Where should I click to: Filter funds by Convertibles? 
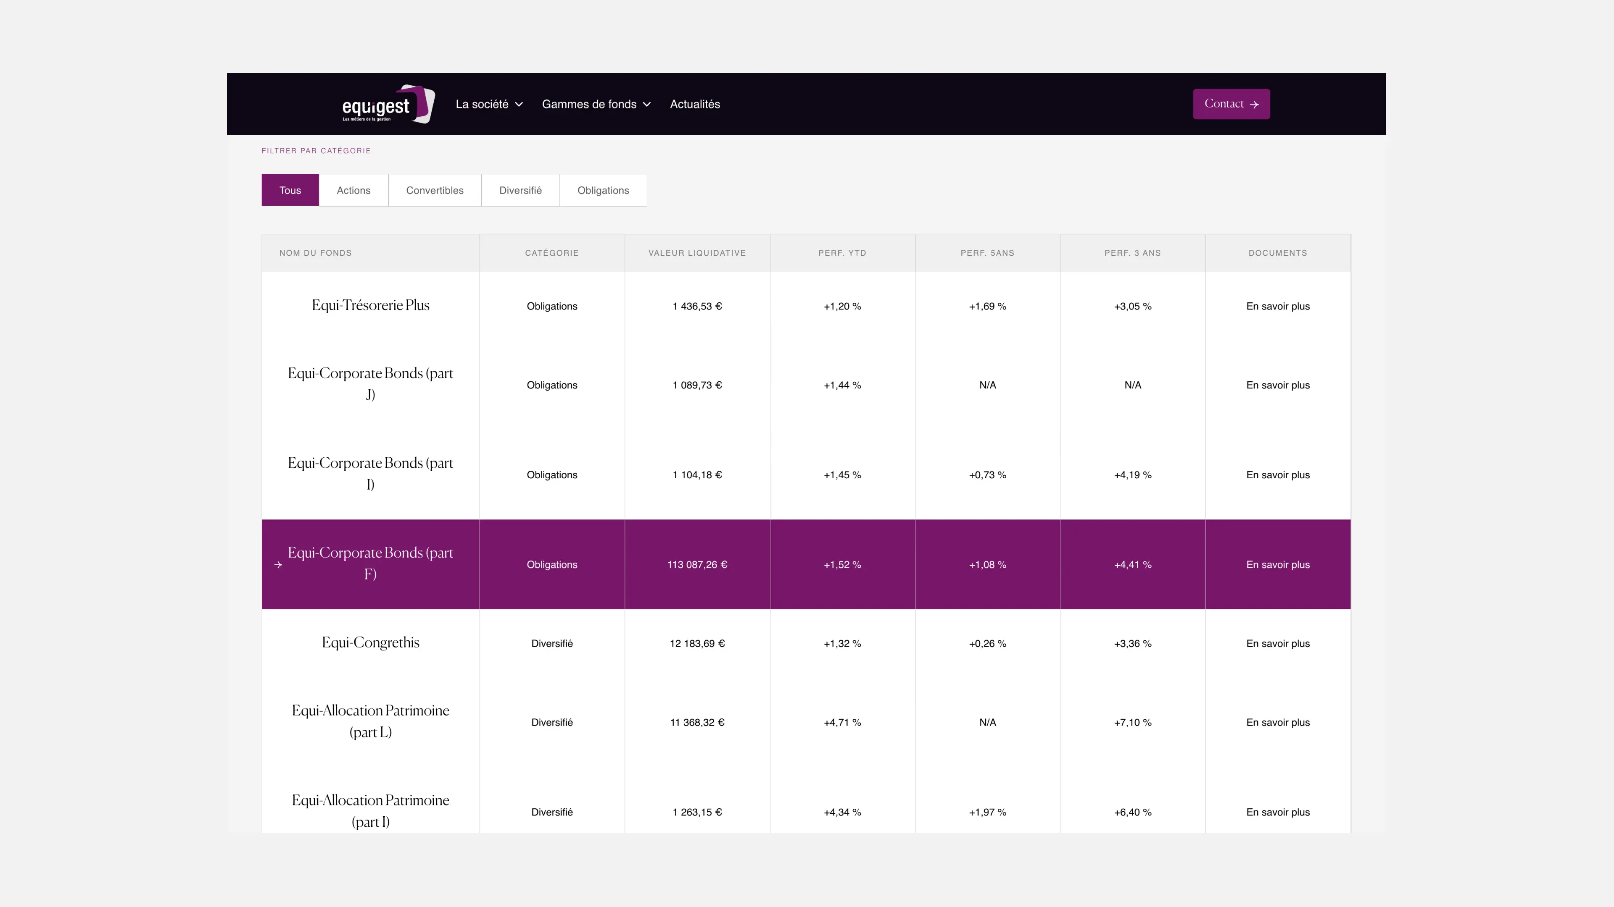click(x=435, y=190)
